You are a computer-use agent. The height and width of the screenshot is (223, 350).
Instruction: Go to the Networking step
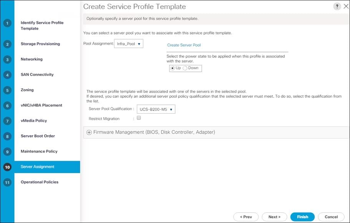(x=32, y=59)
